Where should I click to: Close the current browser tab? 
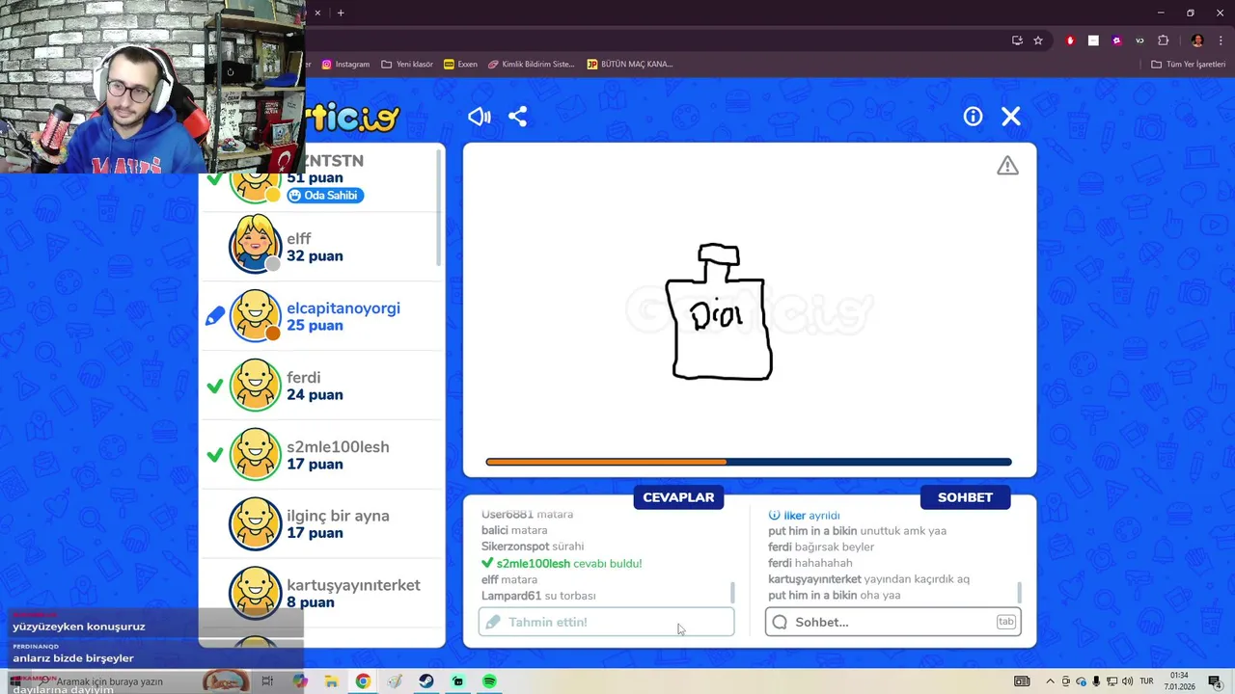tap(317, 13)
